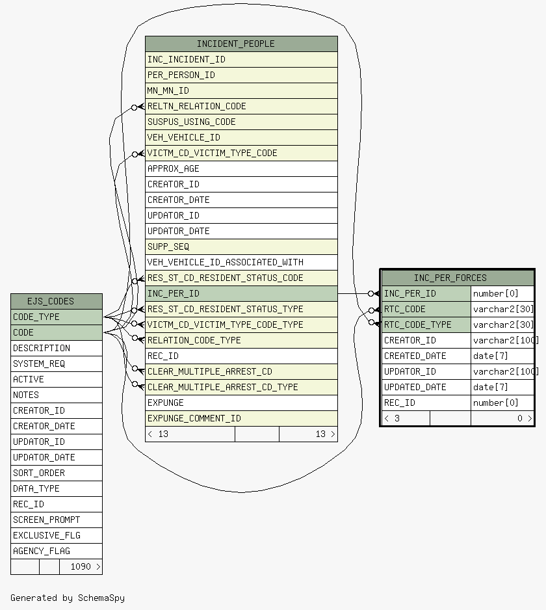Select CREATOR_ID row in INCIDENT_PEOPLE
546x610 pixels.
pyautogui.click(x=241, y=185)
